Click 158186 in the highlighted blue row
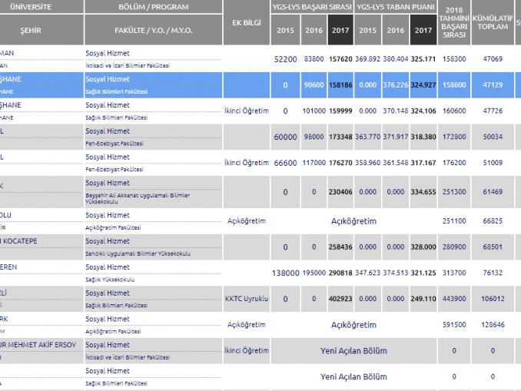521x391 pixels. pyautogui.click(x=340, y=85)
